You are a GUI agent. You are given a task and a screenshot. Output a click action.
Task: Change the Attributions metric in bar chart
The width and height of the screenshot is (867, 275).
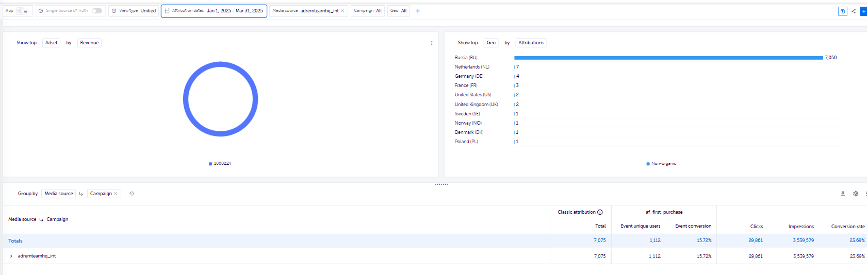531,43
